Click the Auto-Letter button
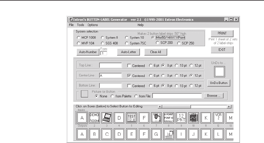This screenshot has height=143, width=264. point(128,52)
